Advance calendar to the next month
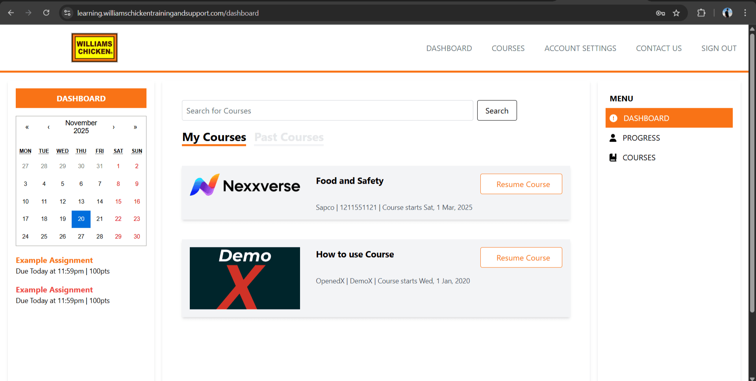The height and width of the screenshot is (381, 756). [113, 127]
